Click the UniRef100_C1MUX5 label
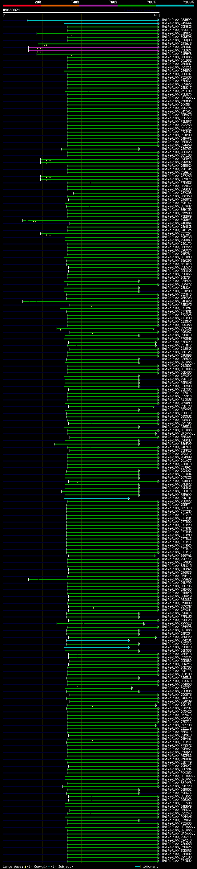The height and width of the screenshot is (869, 197). click(176, 33)
